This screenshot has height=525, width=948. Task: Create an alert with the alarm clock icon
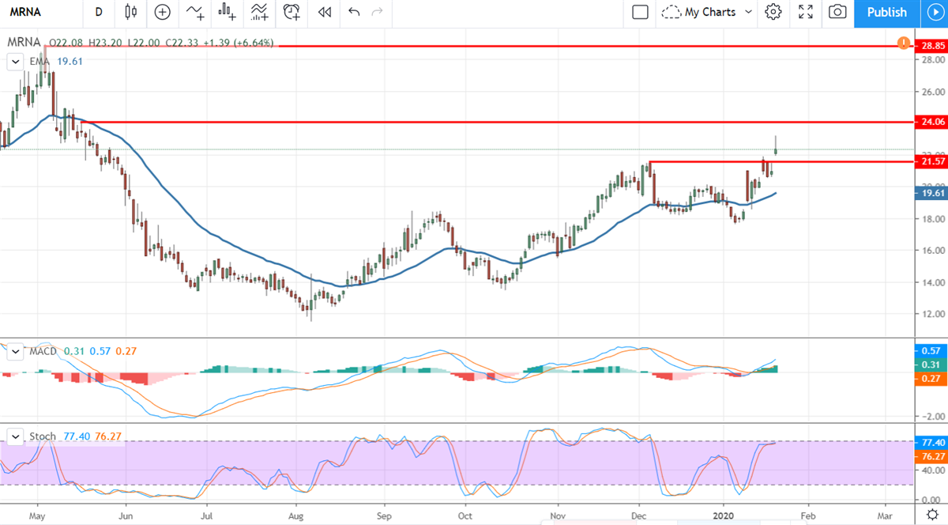click(292, 12)
